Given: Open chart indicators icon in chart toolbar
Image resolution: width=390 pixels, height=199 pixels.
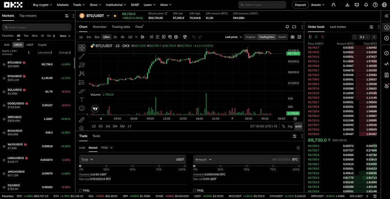Looking at the screenshot, I should coord(151,37).
